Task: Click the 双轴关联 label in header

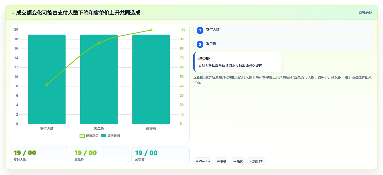Action: click(x=365, y=12)
